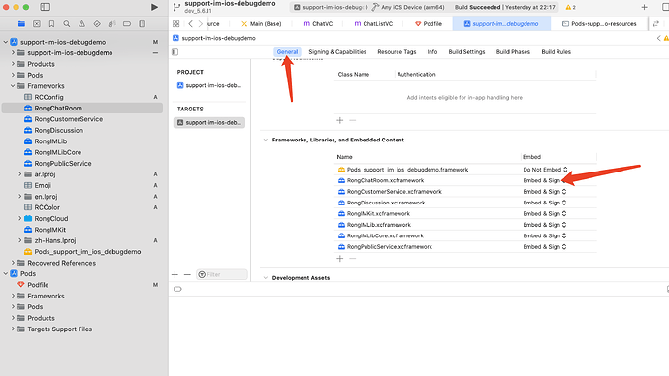This screenshot has width=669, height=376.
Task: Open the Report navigator icon
Action: (x=143, y=24)
